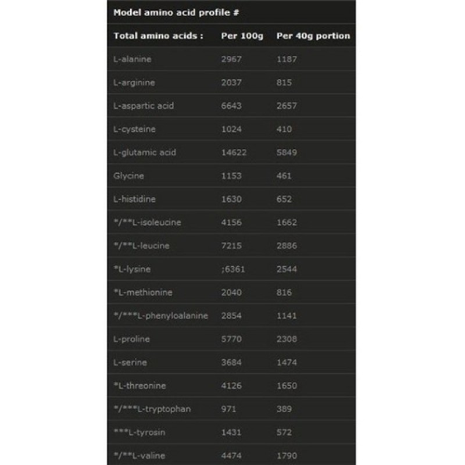Image resolution: width=465 pixels, height=465 pixels.
Task: Click the L-cysteine per 40g value 410
Action: (284, 129)
